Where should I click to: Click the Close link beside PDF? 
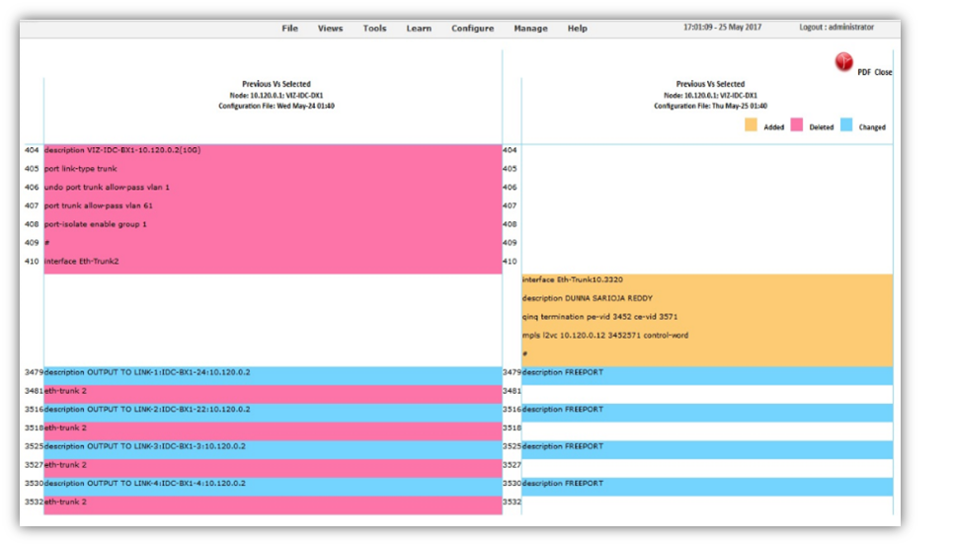click(x=883, y=73)
